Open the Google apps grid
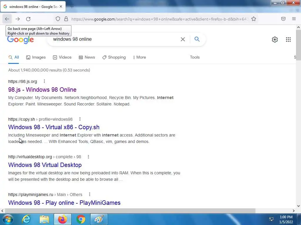Image resolution: width=301 pixels, height=225 pixels. (288, 40)
